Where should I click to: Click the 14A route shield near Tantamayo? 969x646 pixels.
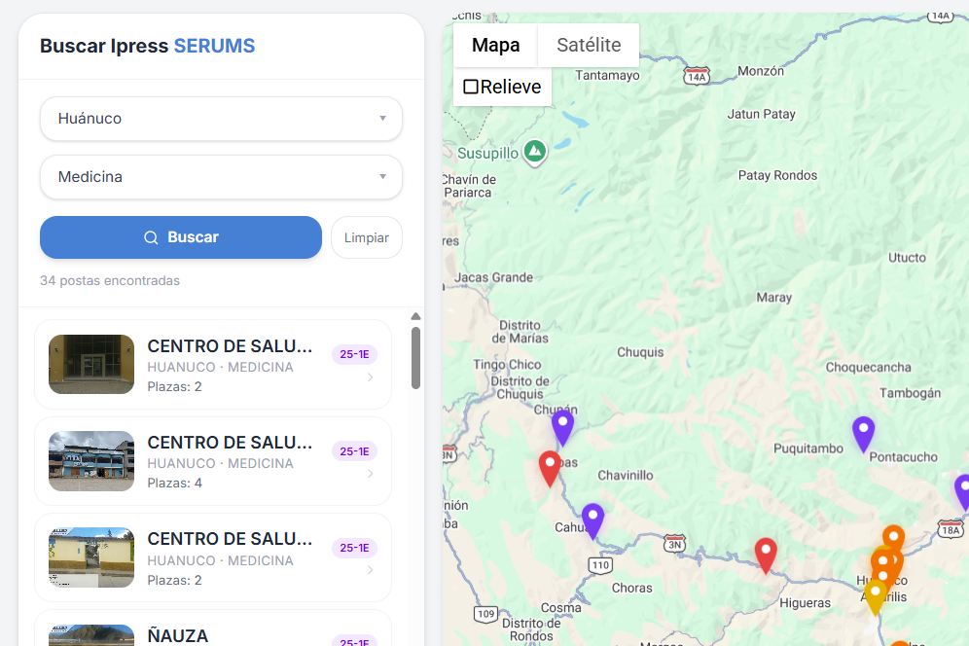click(697, 76)
